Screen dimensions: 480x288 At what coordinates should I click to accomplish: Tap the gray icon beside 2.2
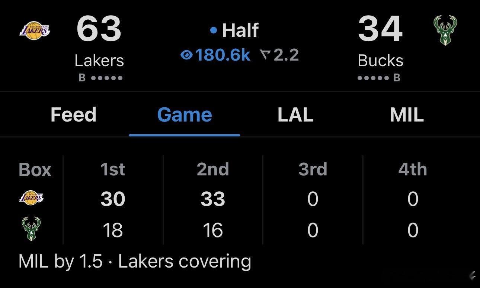(265, 55)
